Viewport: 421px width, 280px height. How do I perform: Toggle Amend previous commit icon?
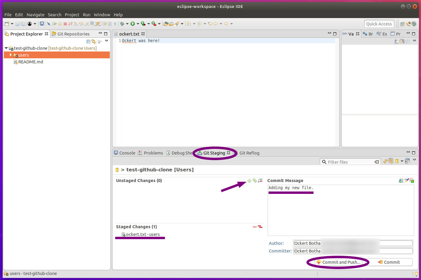(401, 181)
